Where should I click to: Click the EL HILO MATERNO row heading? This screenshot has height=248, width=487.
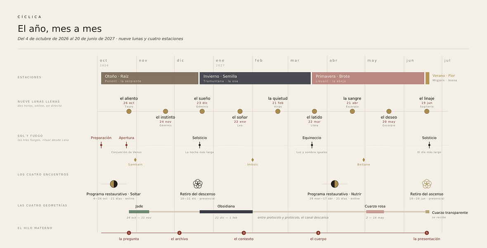35,228
